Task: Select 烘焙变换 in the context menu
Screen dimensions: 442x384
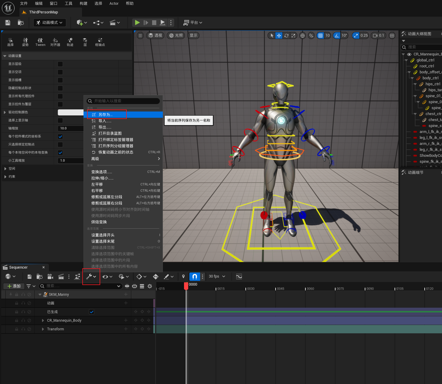Action: pyautogui.click(x=99, y=222)
